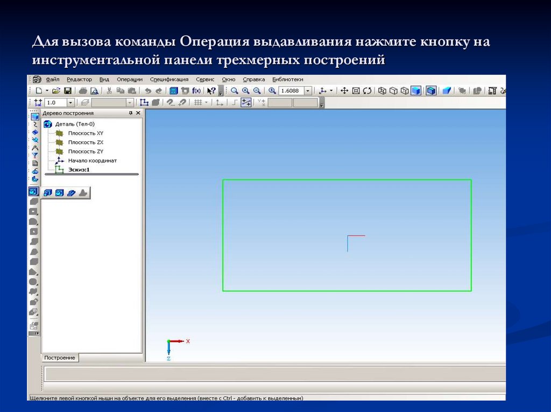This screenshot has width=551, height=412.
Task: Toggle the shaded with edges cube button
Action: 431,91
